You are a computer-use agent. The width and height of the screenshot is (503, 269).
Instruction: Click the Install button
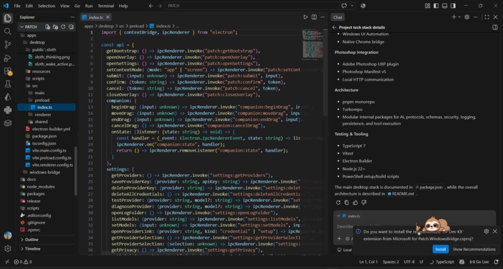tap(441, 249)
